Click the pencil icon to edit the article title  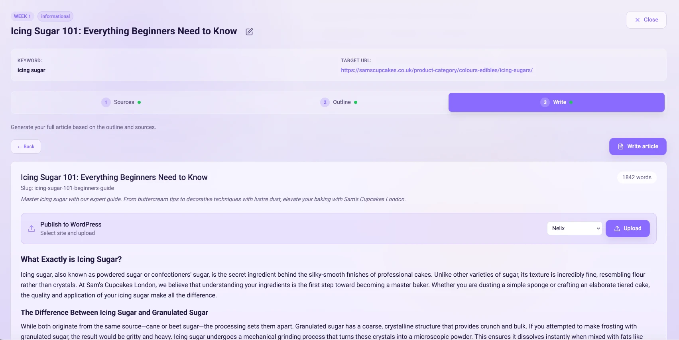249,31
